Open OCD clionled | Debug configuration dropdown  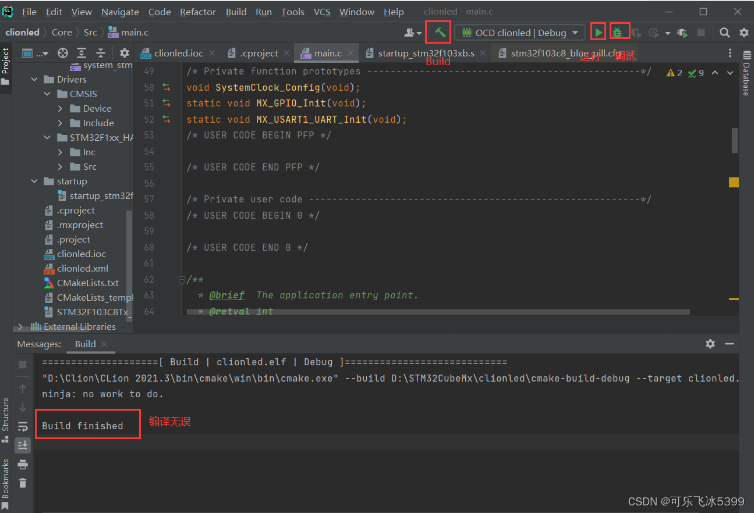pos(519,33)
